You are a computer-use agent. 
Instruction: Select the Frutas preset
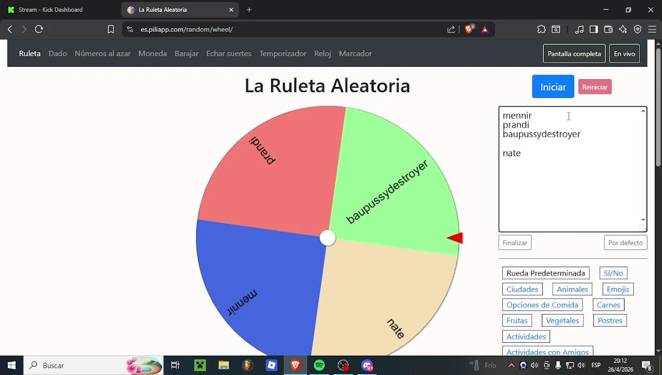[517, 320]
